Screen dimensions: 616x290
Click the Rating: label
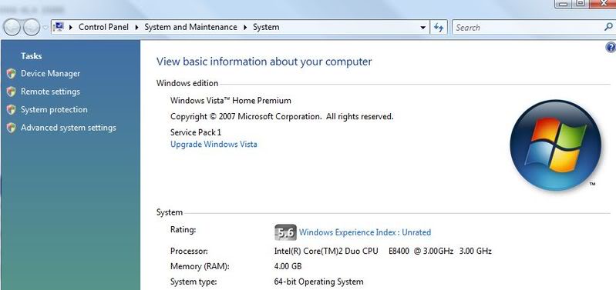click(183, 229)
